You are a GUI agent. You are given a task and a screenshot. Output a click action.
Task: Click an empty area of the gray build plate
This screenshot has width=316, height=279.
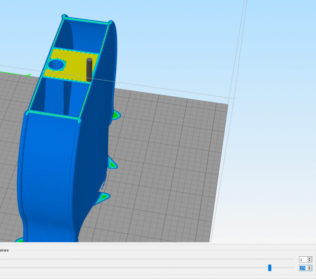[x=167, y=167]
